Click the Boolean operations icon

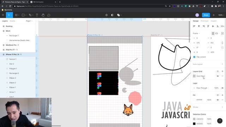tap(118, 15)
